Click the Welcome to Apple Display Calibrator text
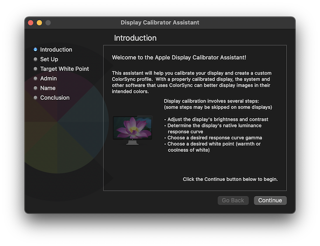The width and height of the screenshot is (320, 246). (179, 57)
